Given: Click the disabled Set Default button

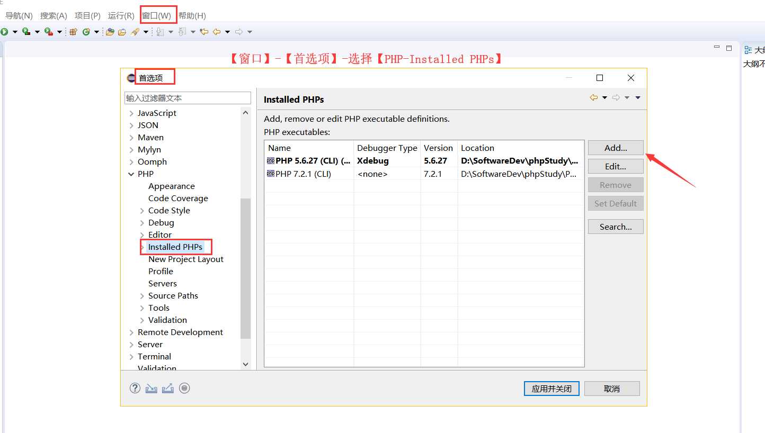Looking at the screenshot, I should [x=616, y=203].
